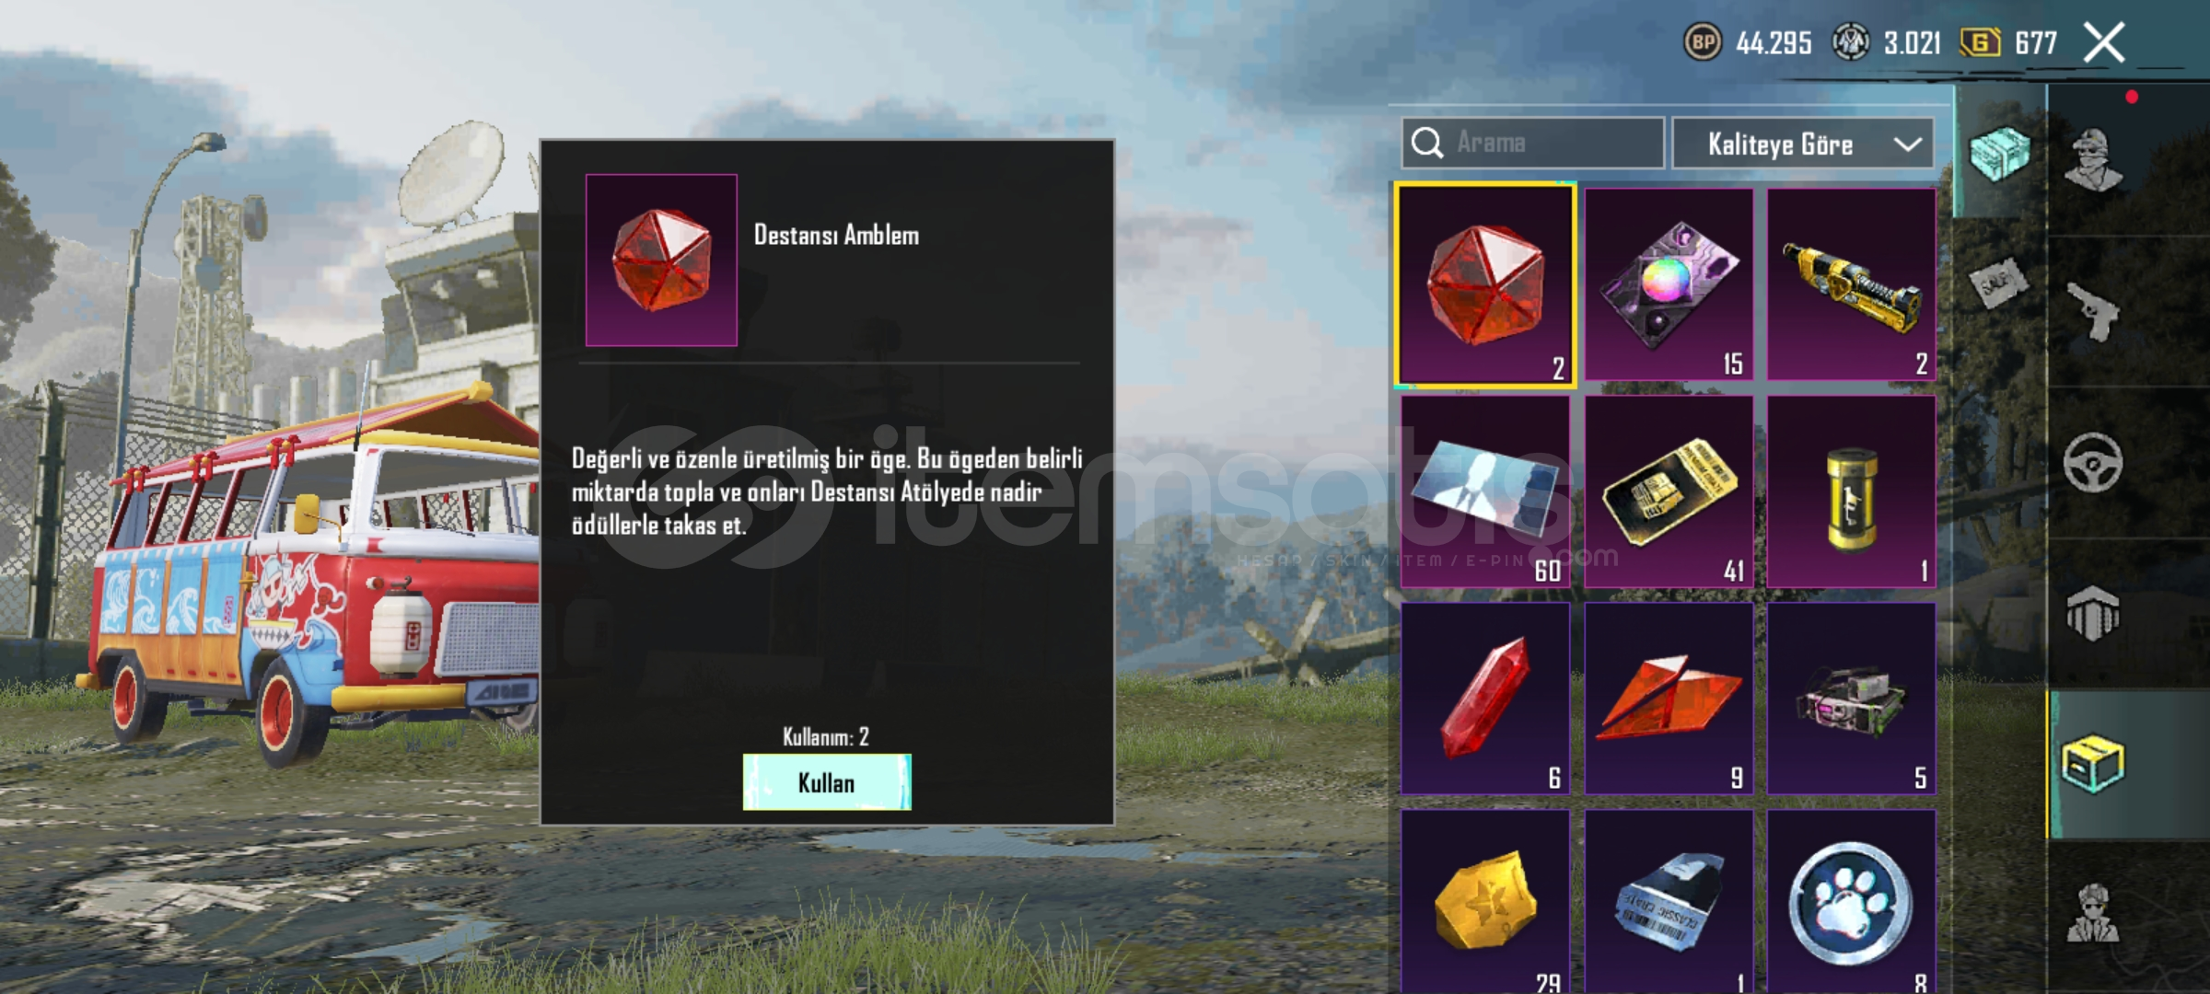Open the pistol weapons category
2210x994 pixels.
tap(2093, 312)
